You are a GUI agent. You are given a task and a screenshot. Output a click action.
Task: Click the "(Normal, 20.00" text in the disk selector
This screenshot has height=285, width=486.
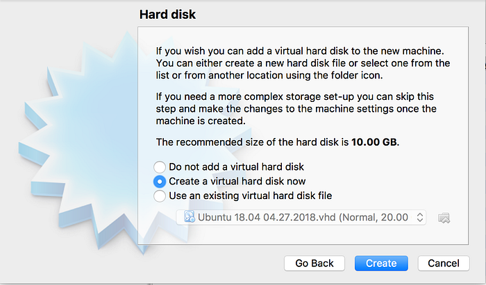(x=374, y=217)
